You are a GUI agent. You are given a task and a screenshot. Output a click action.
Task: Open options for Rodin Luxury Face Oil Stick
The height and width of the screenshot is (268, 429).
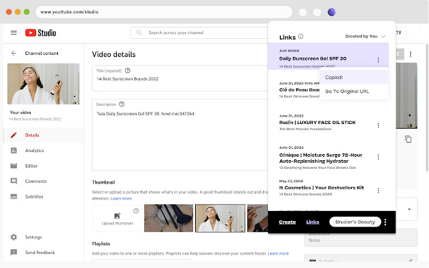point(378,125)
